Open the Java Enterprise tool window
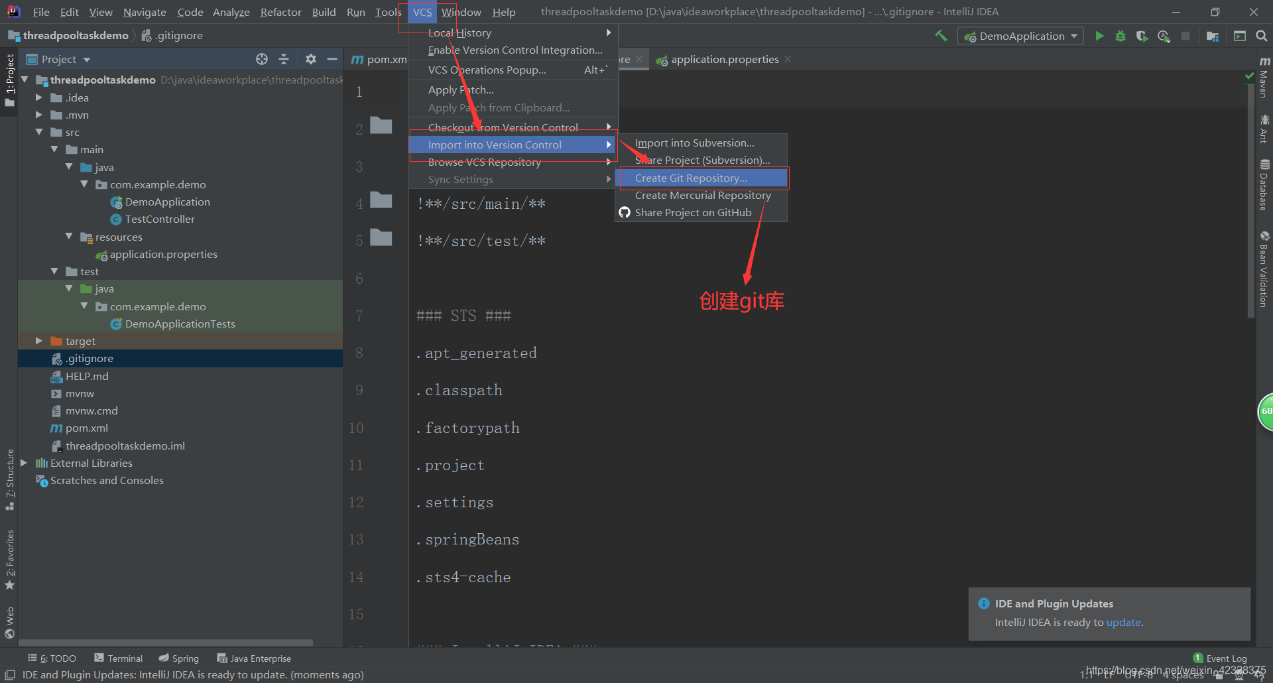This screenshot has height=683, width=1273. (x=254, y=658)
